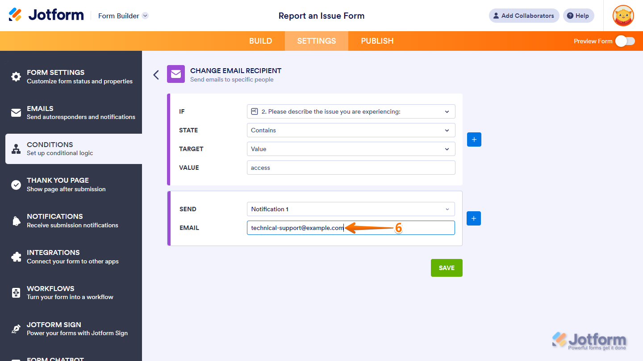The height and width of the screenshot is (361, 643).
Task: Open Notifications via the bell icon
Action: 16,220
